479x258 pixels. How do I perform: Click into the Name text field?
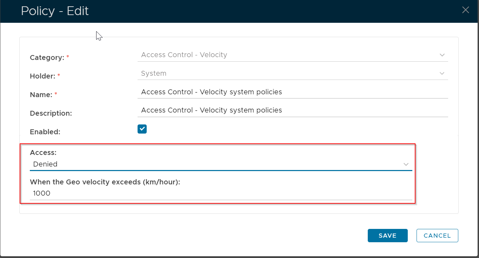[293, 92]
